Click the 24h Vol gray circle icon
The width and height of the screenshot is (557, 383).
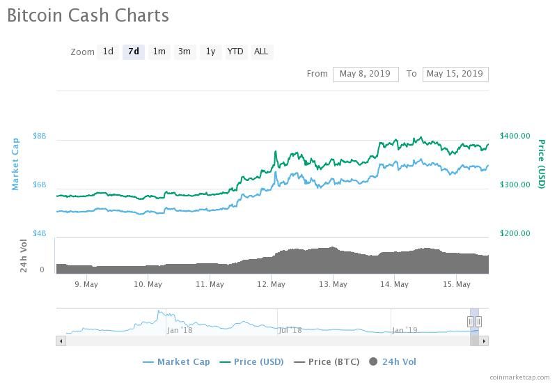pos(373,361)
